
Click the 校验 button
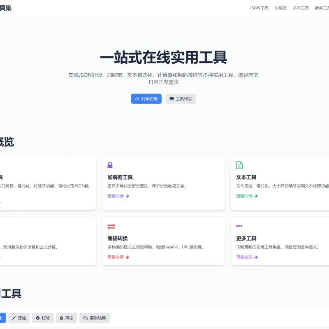[43, 318]
